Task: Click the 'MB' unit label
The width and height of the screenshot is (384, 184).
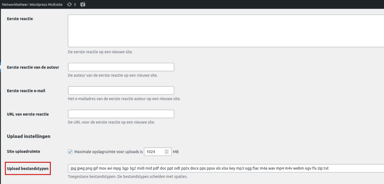Action: point(175,152)
